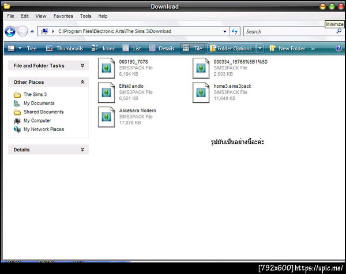Viewport: 346px width, 274px height.
Task: Show the folder Tree pane
Action: point(32,49)
